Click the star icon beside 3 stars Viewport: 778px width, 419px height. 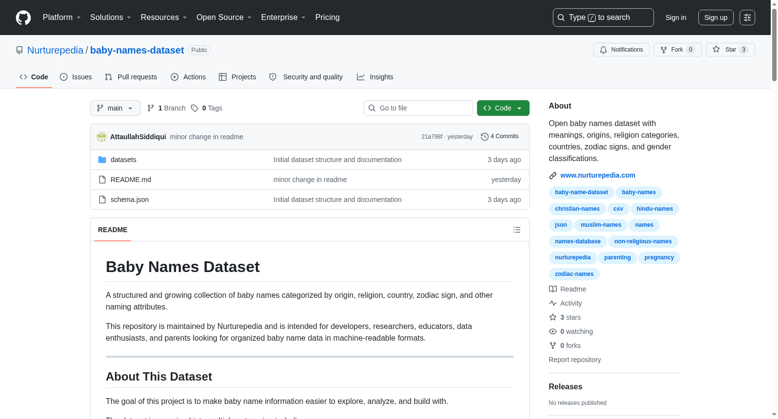553,317
